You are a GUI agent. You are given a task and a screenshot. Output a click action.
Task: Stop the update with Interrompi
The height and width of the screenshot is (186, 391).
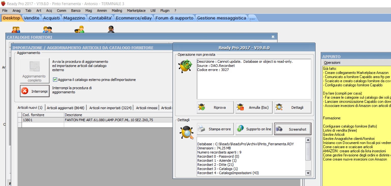(35, 91)
